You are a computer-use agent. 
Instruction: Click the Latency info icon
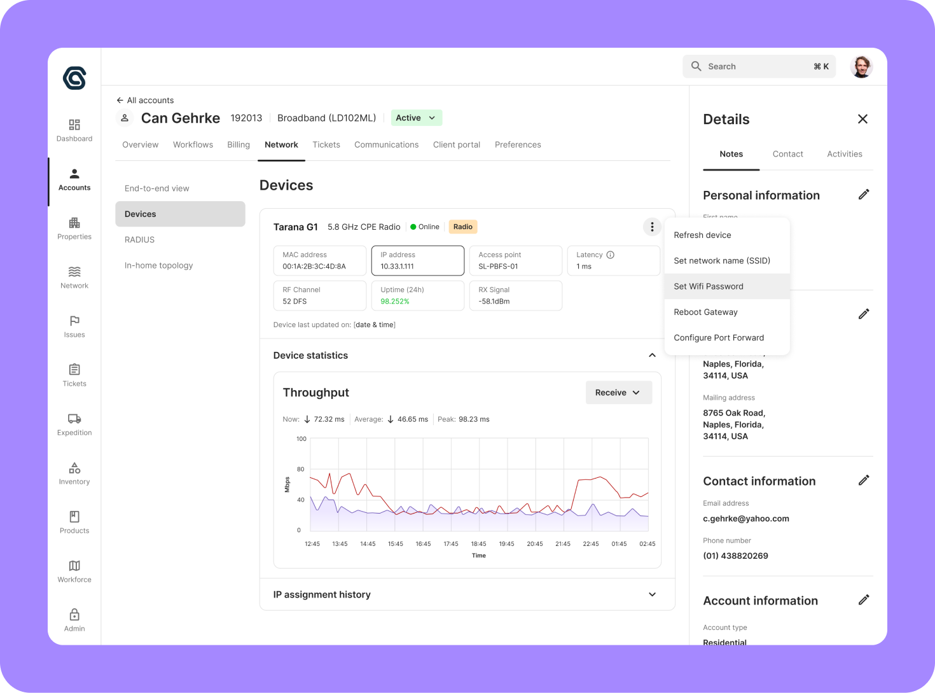pyautogui.click(x=611, y=255)
